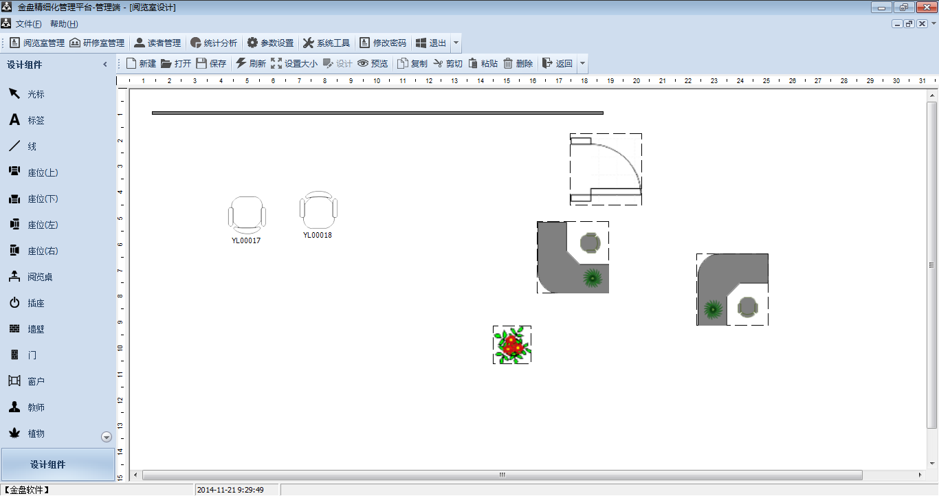Image resolution: width=939 pixels, height=496 pixels.
Task: Open the design toolbar overflow arrow after 返回
Action: coord(583,64)
